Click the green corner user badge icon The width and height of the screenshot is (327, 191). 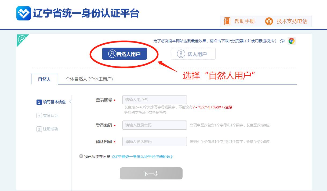(x=21, y=39)
